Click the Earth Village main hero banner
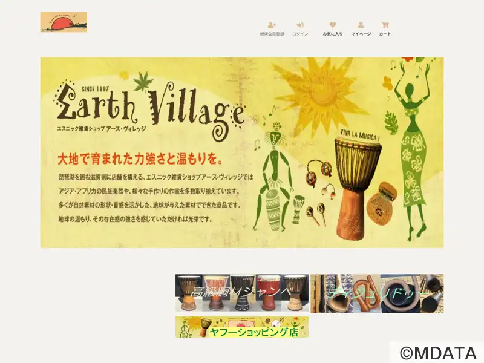Screen dimensions: 484x363 pos(242,152)
